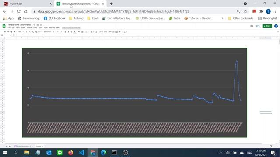Click the address bar URL
The height and width of the screenshot is (157, 280).
[x=113, y=11]
